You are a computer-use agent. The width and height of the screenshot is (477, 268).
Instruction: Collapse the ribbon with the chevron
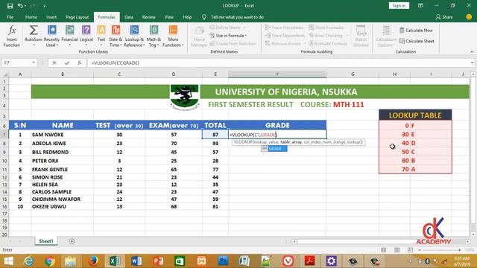click(472, 51)
